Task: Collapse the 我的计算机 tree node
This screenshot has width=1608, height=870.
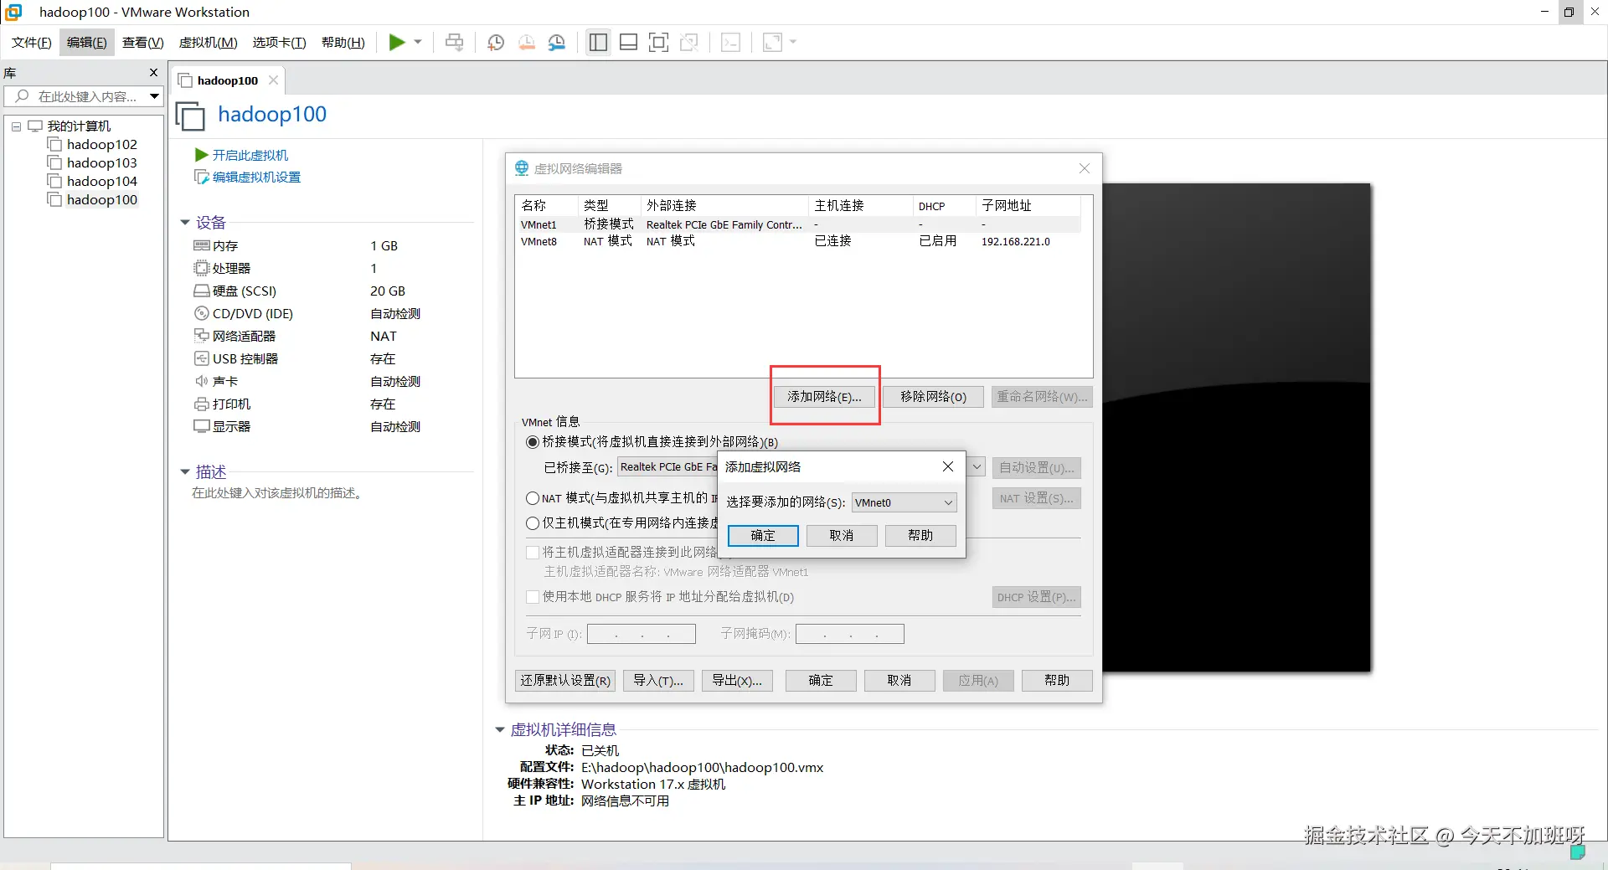Action: click(16, 126)
